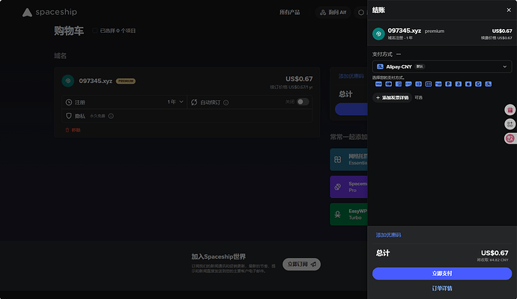Viewport: 517px width, 299px height.
Task: Choose the Apple Pay payment icon
Action: 468,84
